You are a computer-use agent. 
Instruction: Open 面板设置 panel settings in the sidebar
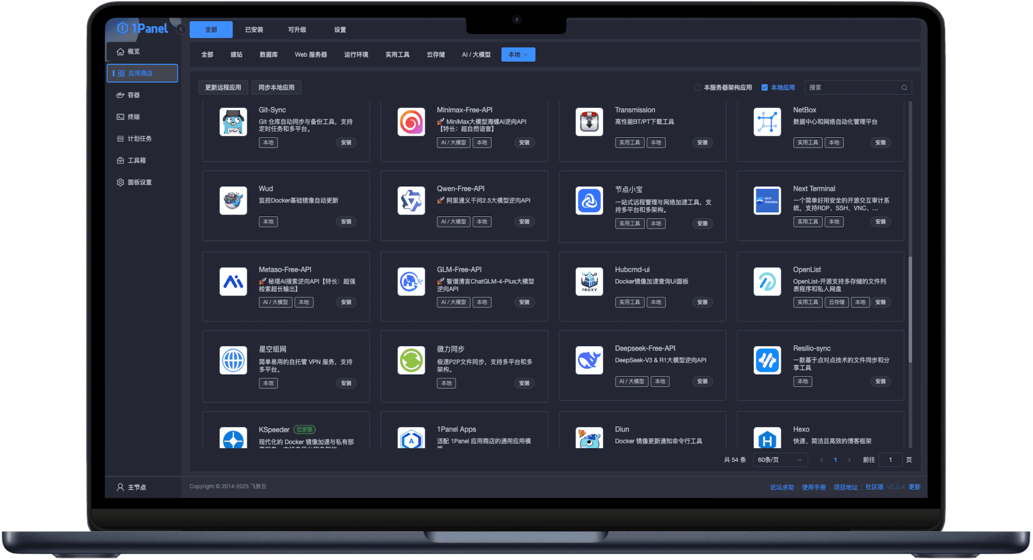(x=142, y=182)
